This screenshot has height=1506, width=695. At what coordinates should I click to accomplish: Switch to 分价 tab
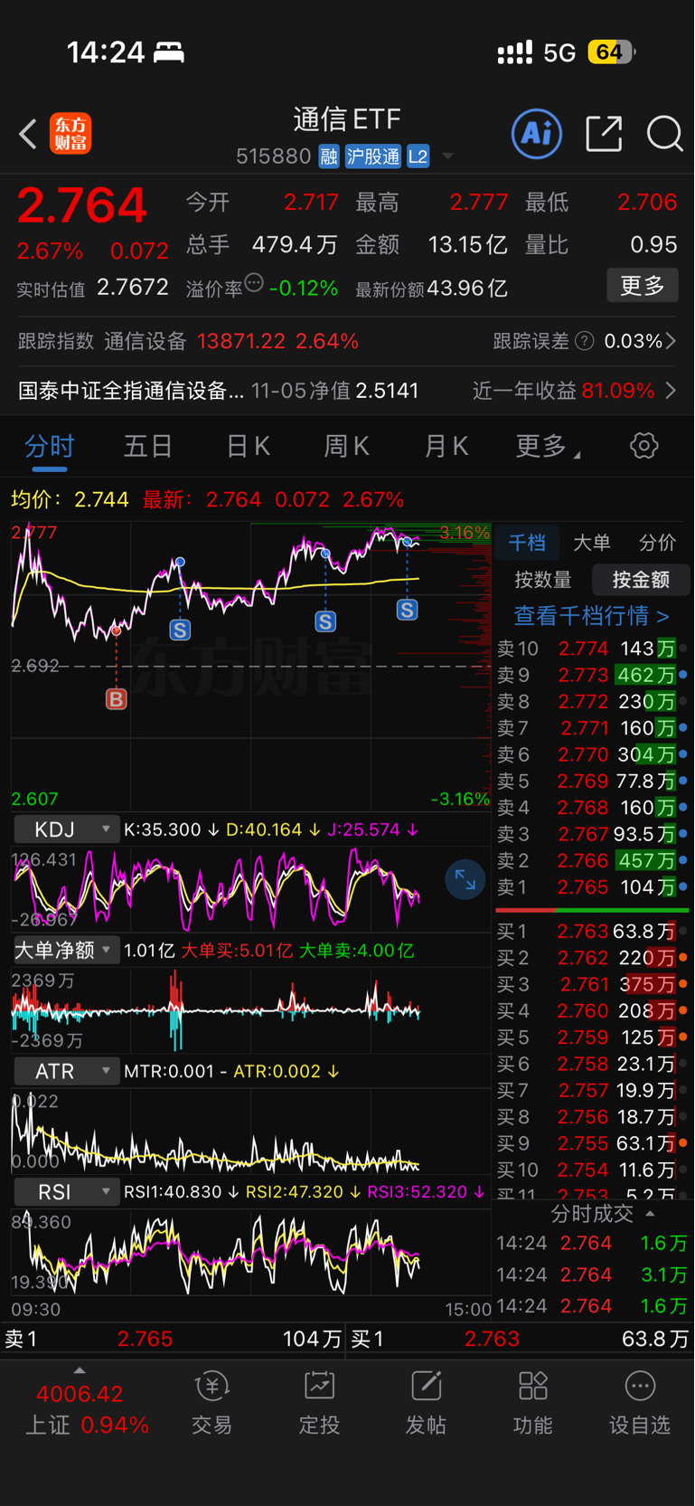[x=657, y=543]
